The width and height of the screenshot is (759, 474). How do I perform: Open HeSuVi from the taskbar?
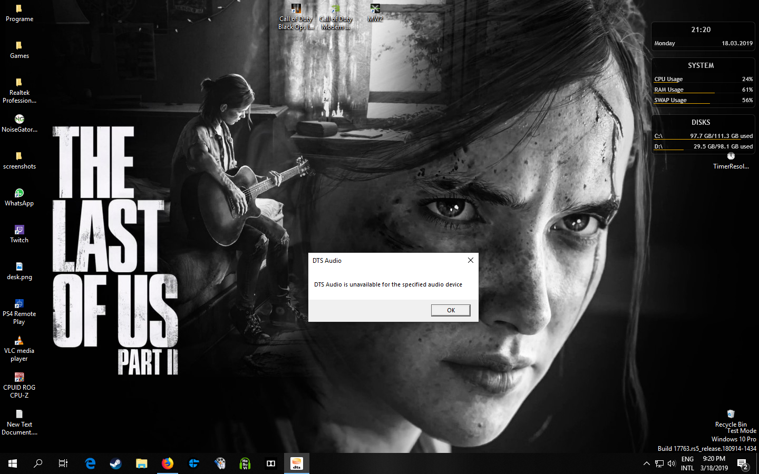pos(245,463)
